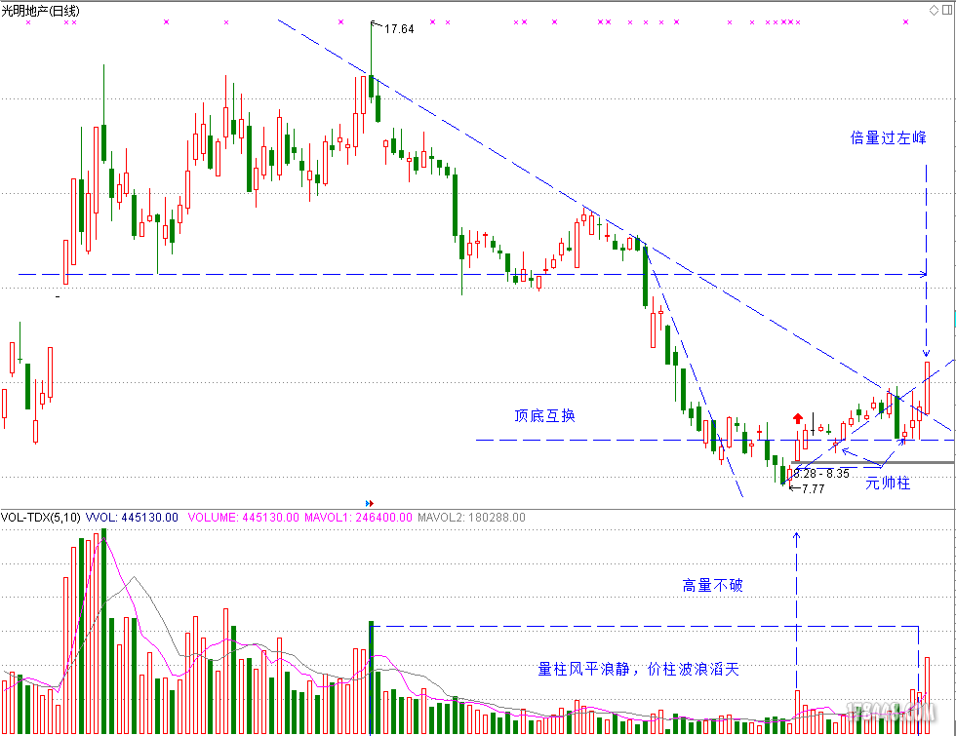956x736 pixels.
Task: Click the red-blue triangle marker on time axis
Action: point(368,504)
